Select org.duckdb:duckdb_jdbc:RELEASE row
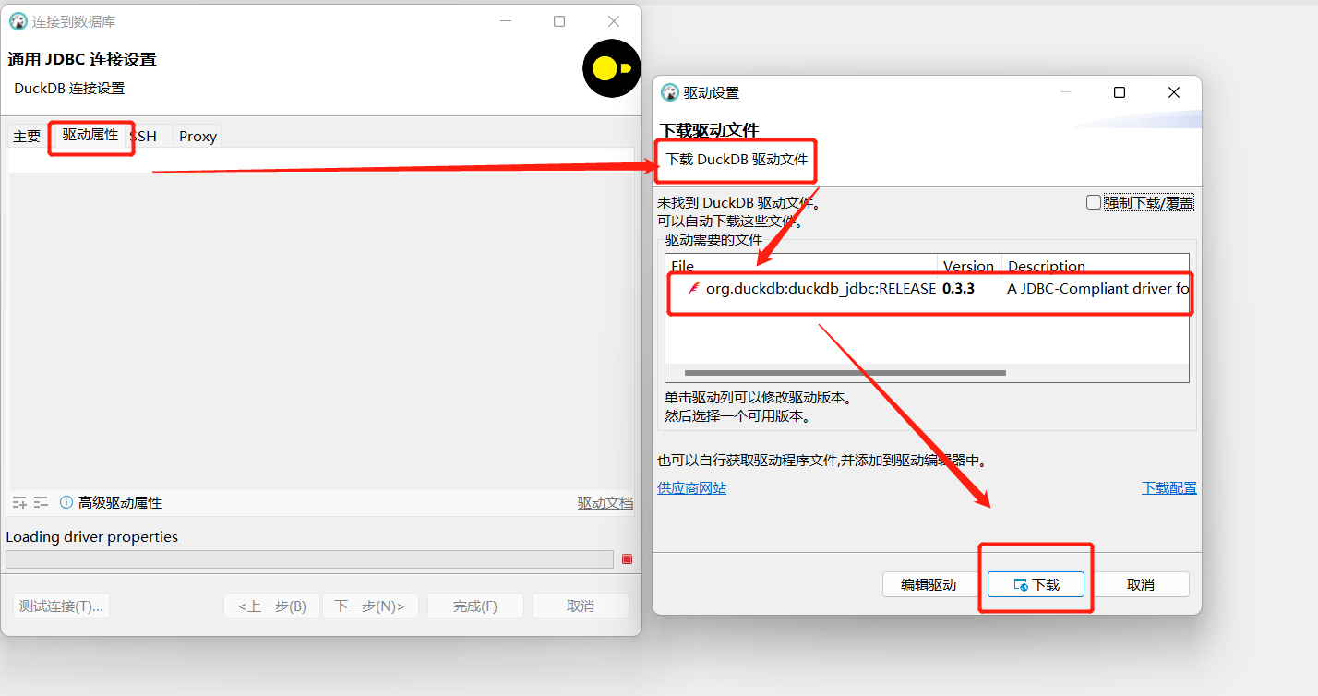The image size is (1318, 696). [x=928, y=288]
